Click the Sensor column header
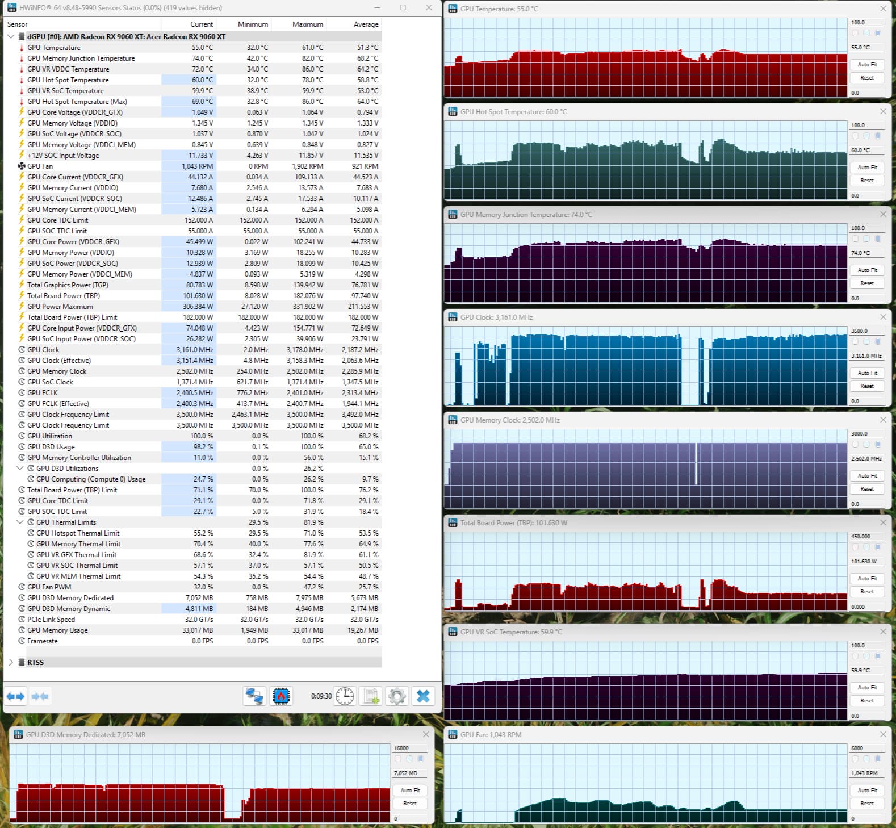The image size is (896, 828). (83, 24)
